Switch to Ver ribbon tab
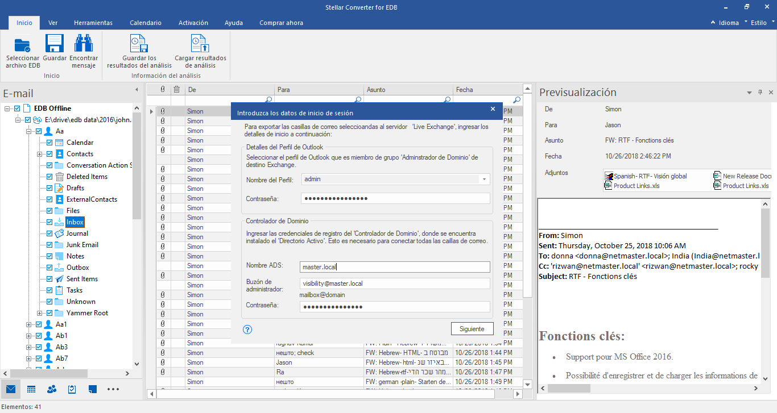This screenshot has width=777, height=413. pyautogui.click(x=53, y=23)
